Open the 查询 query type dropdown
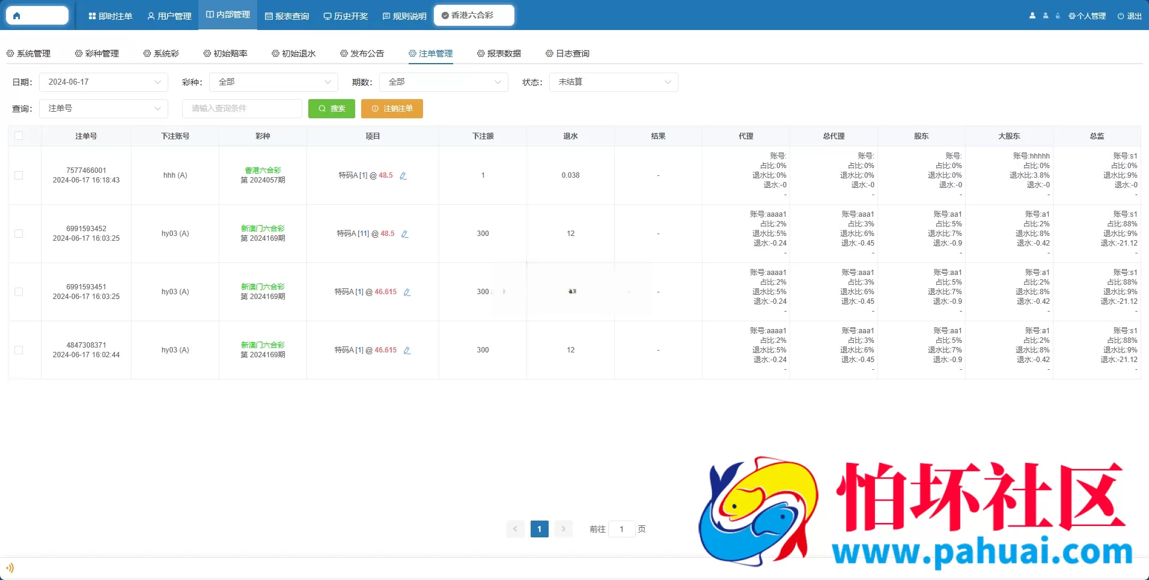 pyautogui.click(x=103, y=109)
